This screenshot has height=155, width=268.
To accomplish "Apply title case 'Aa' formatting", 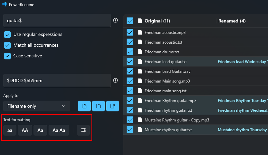I will pyautogui.click(x=40, y=130).
